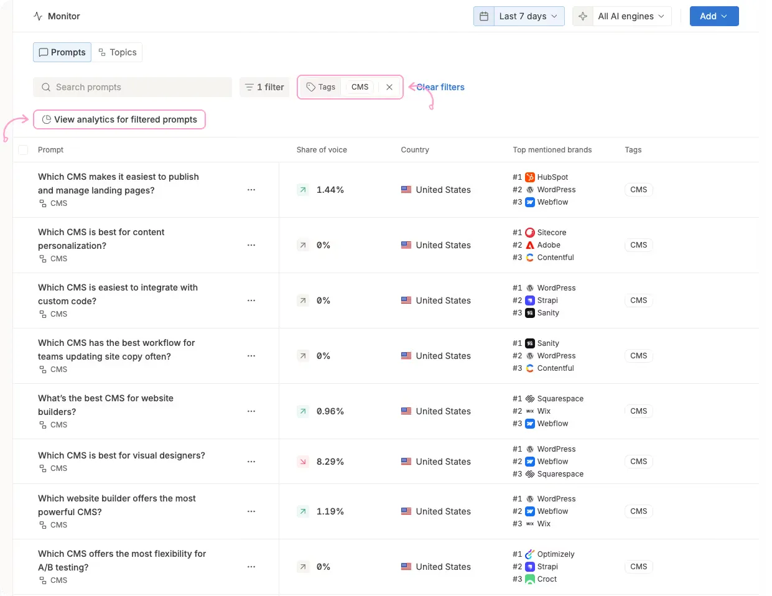Switch to the Prompts tab
The width and height of the screenshot is (772, 596).
pyautogui.click(x=62, y=52)
